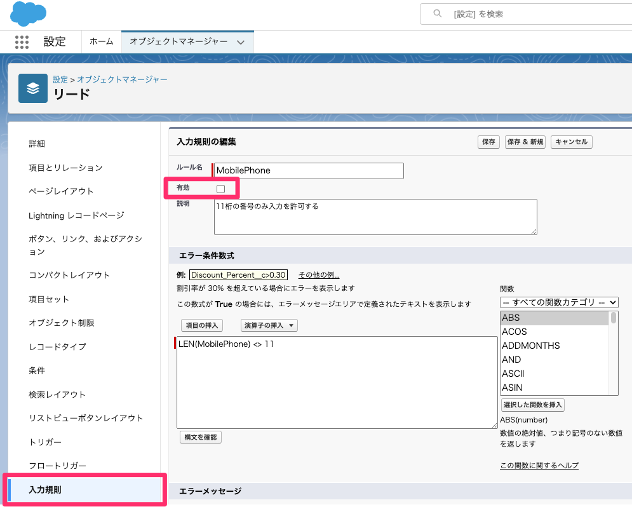Click the 保存 button
The image size is (632, 507).
(488, 142)
